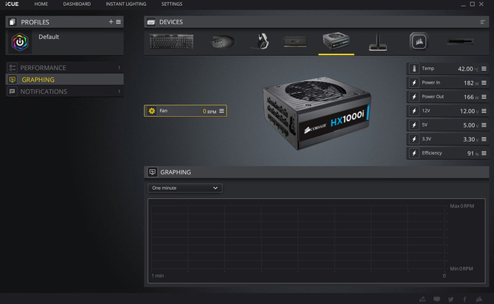
Task: Select the last device in device bar
Action: (460, 41)
